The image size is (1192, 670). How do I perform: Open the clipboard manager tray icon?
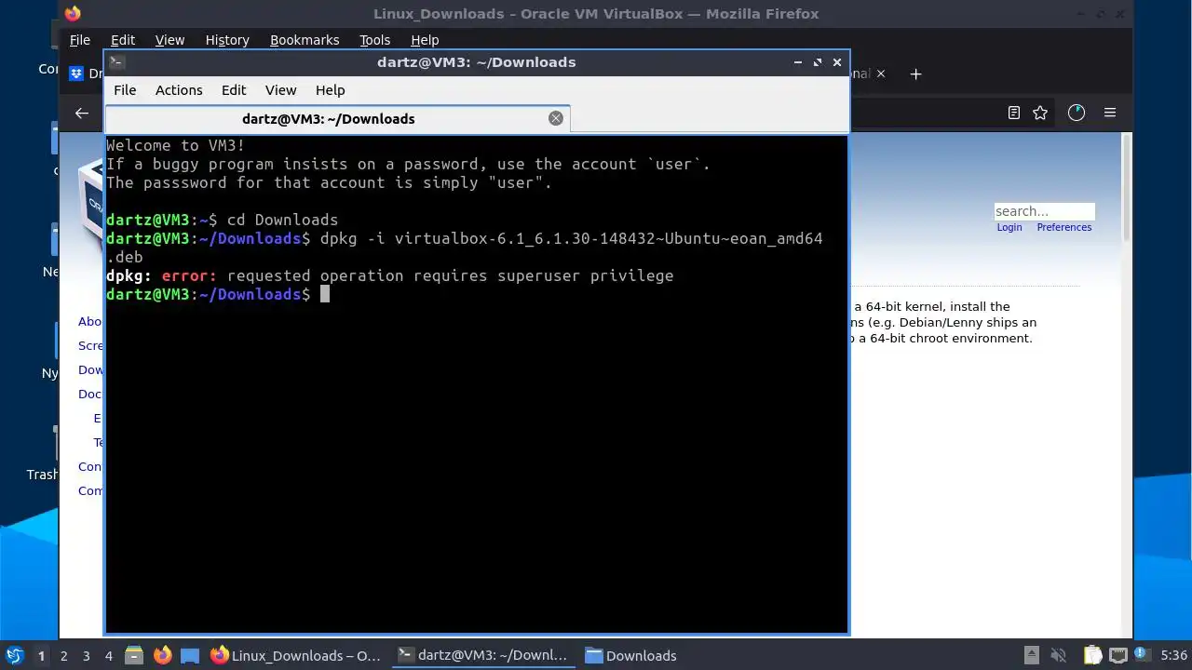click(x=1092, y=655)
